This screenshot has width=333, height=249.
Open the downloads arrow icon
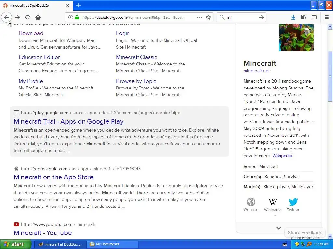(293, 18)
